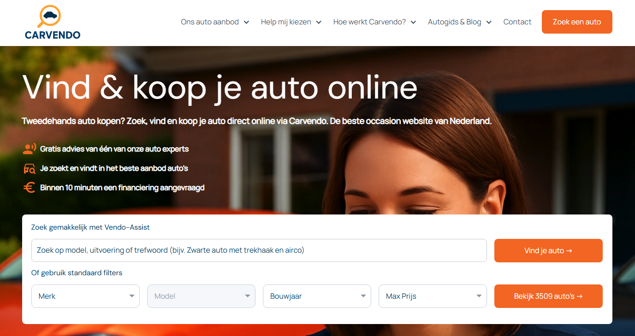The width and height of the screenshot is (635, 336).
Task: Open the Bouwjaar dropdown
Action: tap(317, 296)
